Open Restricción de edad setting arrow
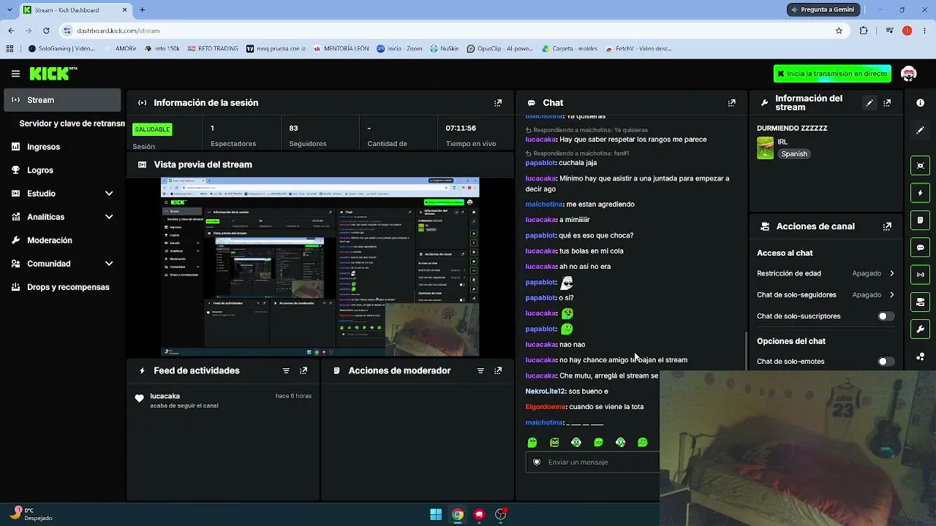Image resolution: width=936 pixels, height=526 pixels. tap(891, 273)
